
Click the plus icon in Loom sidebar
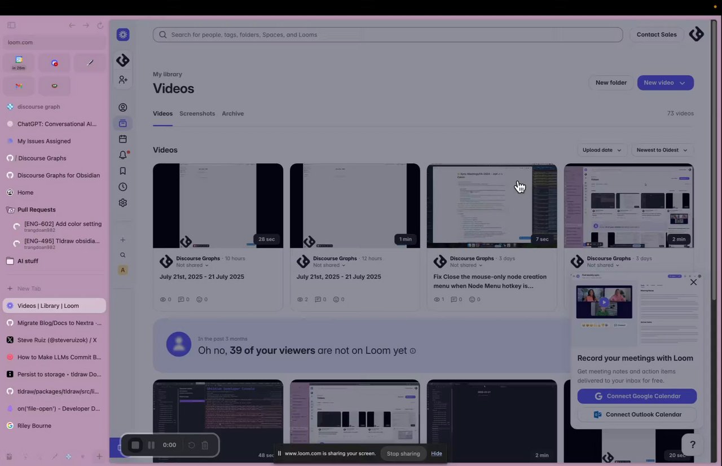click(123, 240)
